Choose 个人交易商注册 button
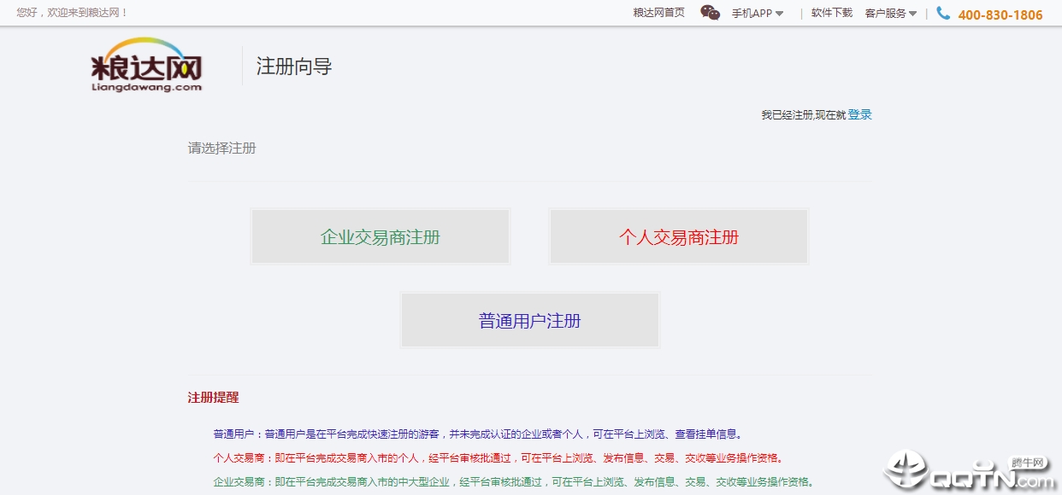This screenshot has height=495, width=1062. point(679,236)
